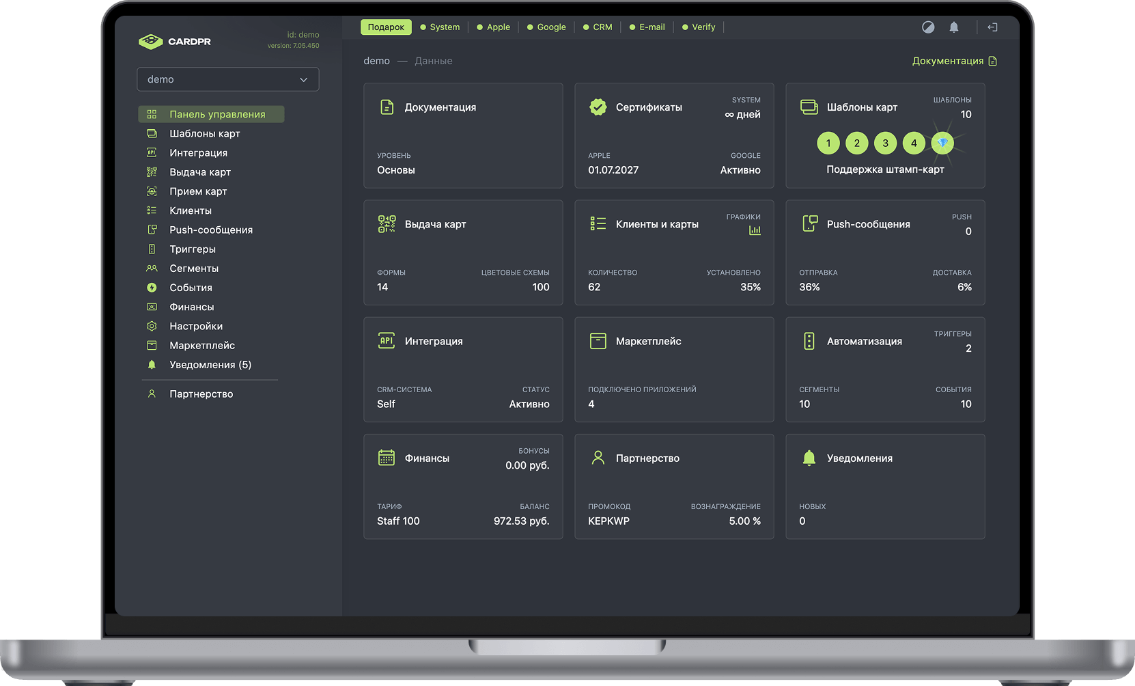
Task: Click Сегменты people sidebar icon
Action: pos(152,269)
